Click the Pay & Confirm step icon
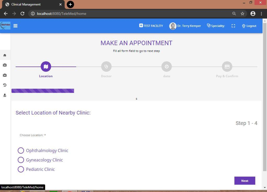Screen dimensions: 267x192 [x=227, y=67]
